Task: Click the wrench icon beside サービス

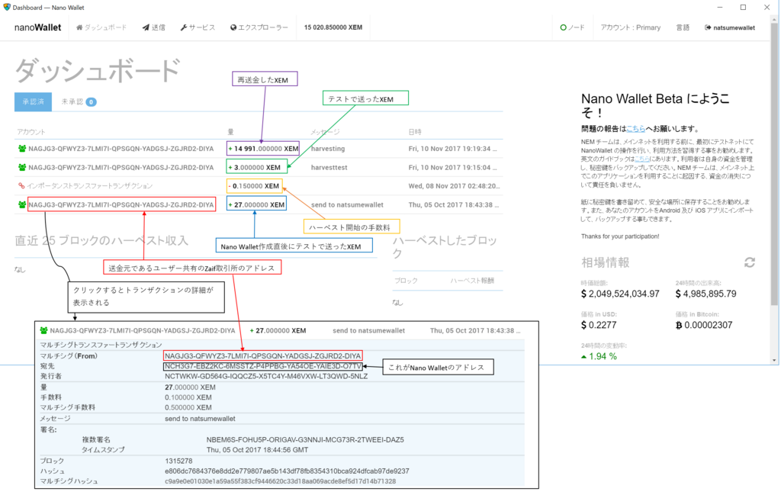Action: tap(183, 27)
